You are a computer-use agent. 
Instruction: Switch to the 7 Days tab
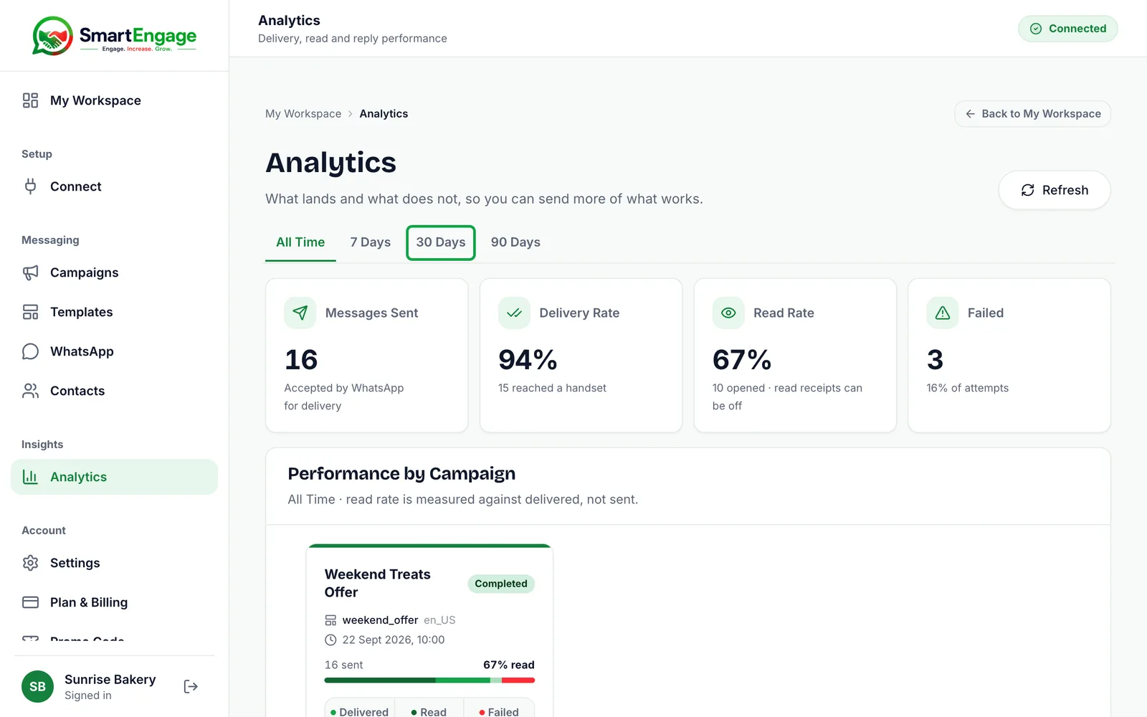pyautogui.click(x=371, y=242)
